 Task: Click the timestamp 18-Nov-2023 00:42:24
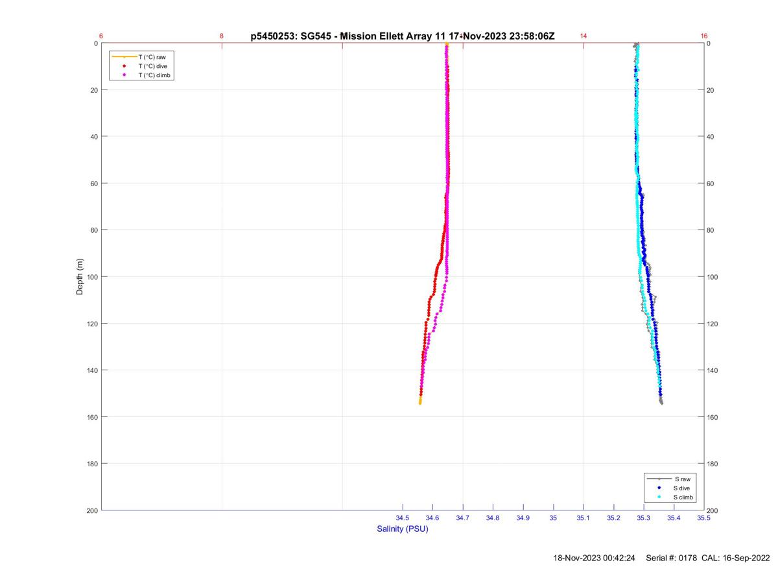click(595, 558)
